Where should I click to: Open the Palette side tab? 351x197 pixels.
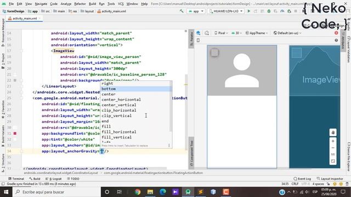[x=191, y=39]
